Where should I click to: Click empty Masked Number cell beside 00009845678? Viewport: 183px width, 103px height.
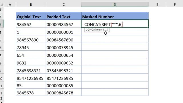(115, 92)
